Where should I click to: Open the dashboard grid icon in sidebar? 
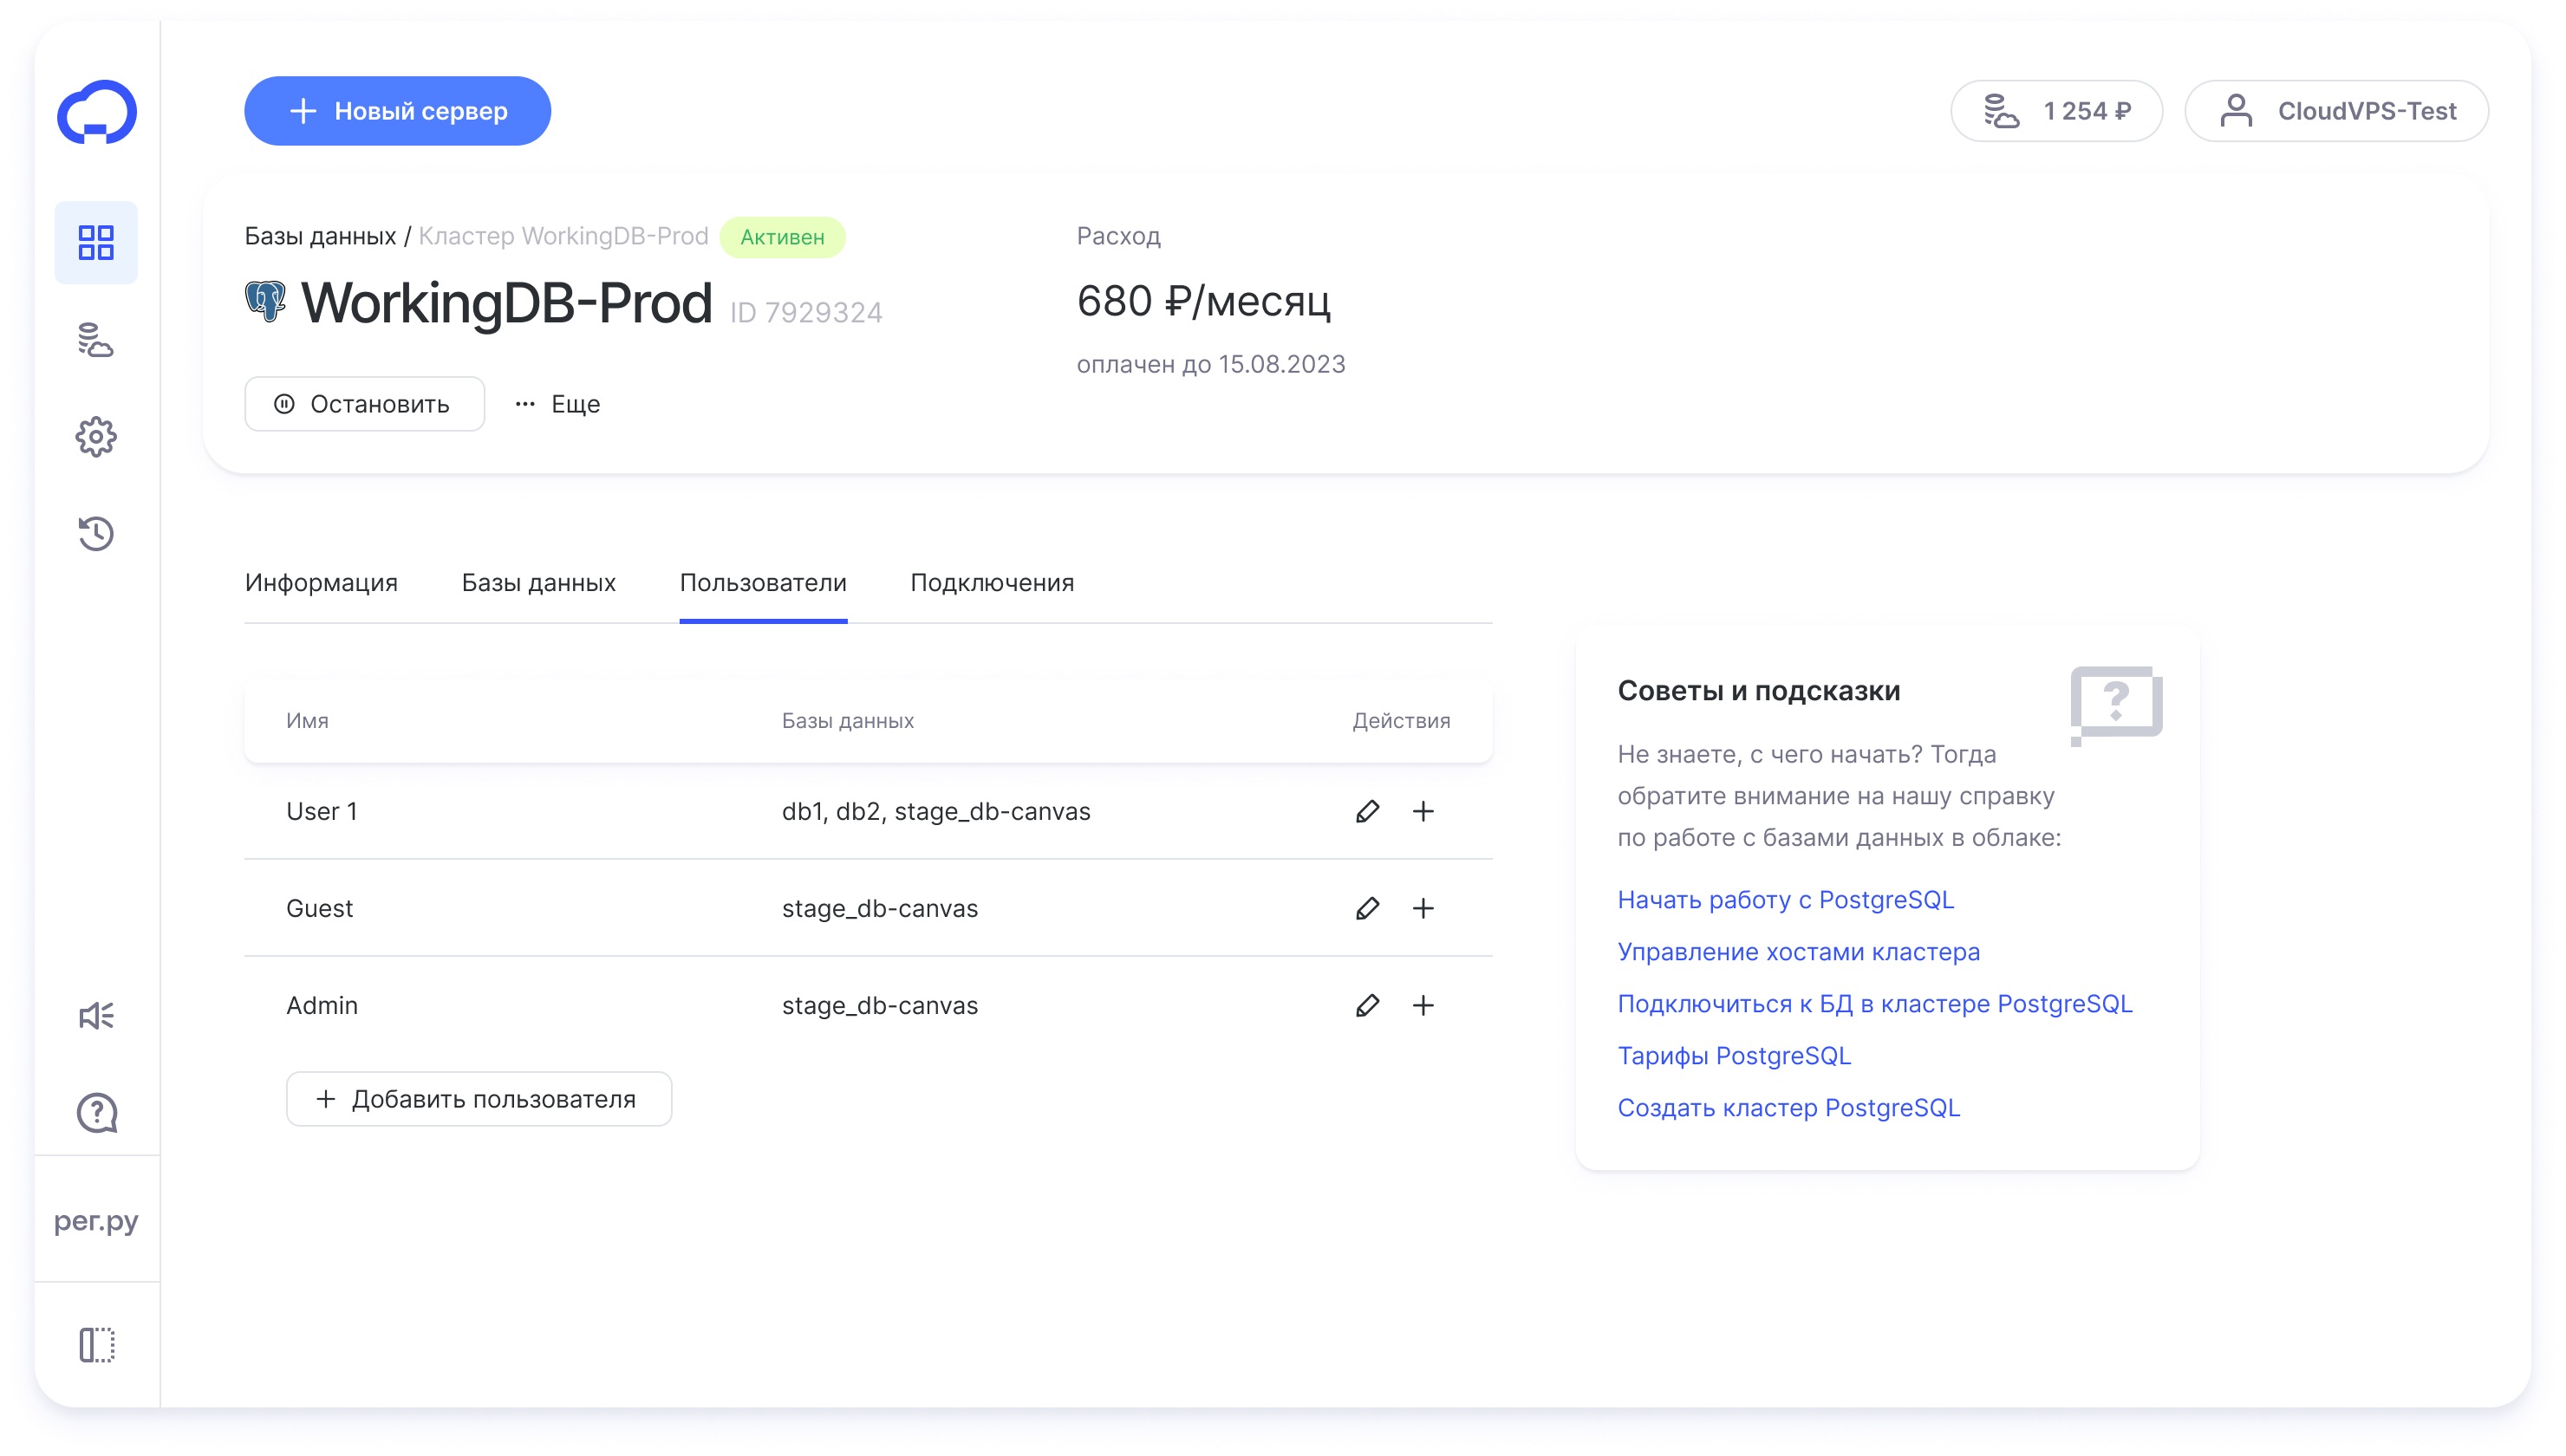click(96, 242)
